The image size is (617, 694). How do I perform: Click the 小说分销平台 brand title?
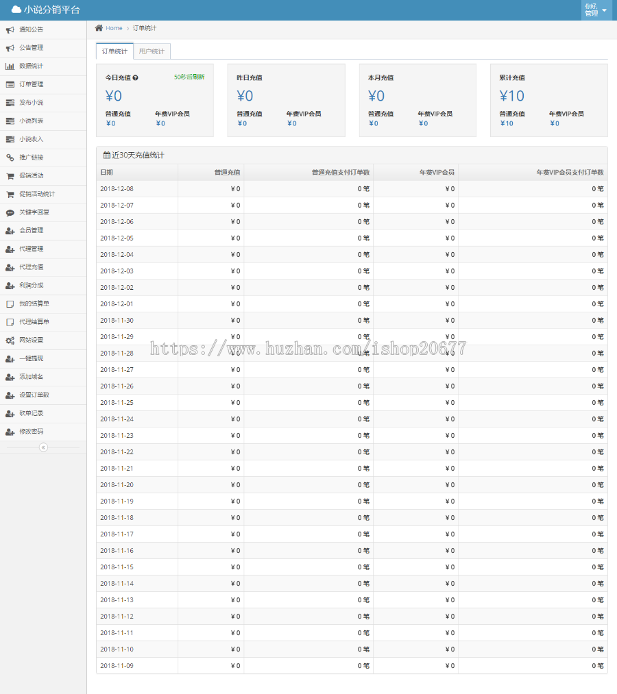click(52, 10)
